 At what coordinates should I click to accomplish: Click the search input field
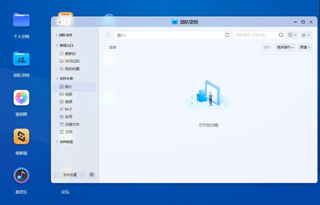(x=255, y=35)
